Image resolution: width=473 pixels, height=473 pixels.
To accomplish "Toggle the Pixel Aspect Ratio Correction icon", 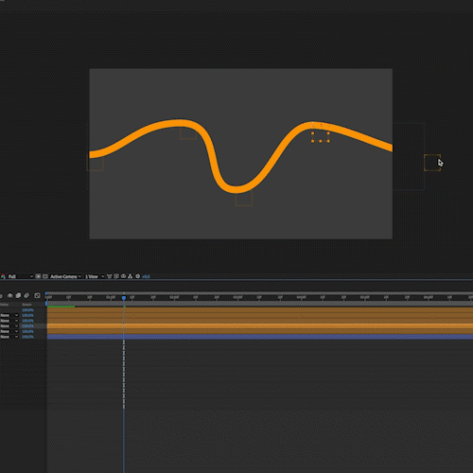I will pos(110,276).
